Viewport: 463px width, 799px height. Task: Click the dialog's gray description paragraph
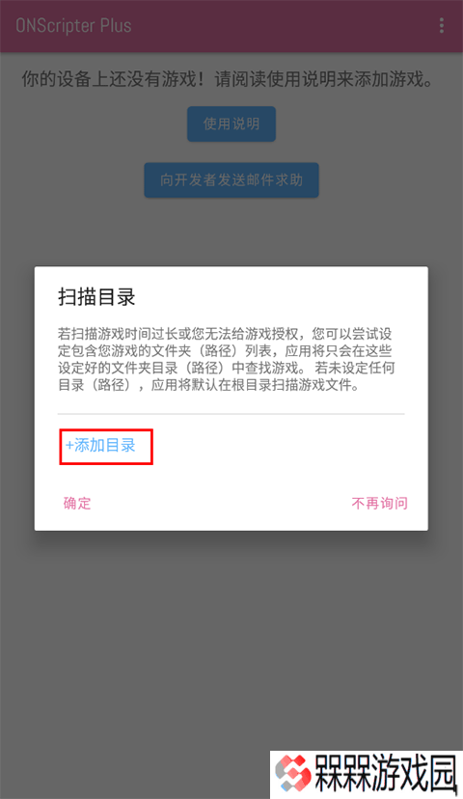tap(226, 359)
